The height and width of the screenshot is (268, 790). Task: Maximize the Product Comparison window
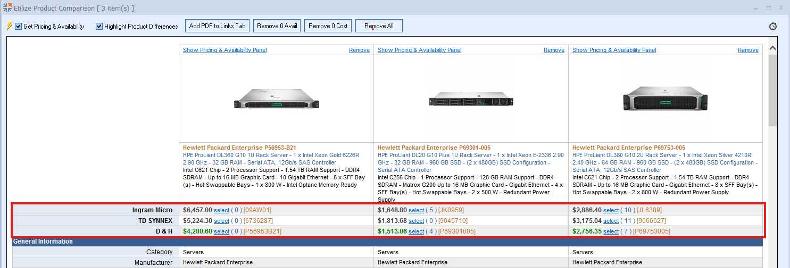pos(768,8)
